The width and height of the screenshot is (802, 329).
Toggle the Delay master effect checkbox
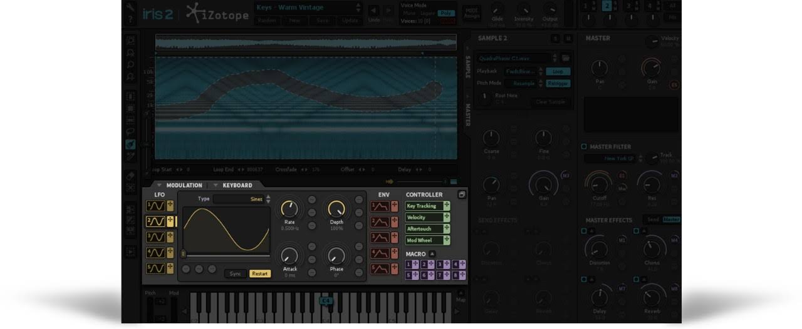point(584,279)
